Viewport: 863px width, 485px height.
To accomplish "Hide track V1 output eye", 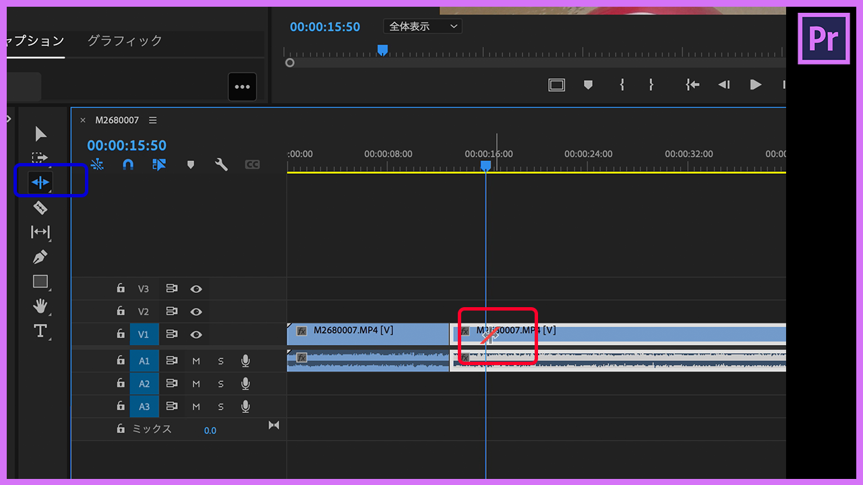I will point(196,335).
